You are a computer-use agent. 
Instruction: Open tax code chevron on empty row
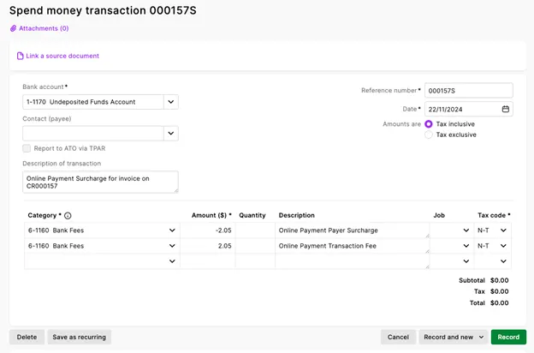click(503, 261)
